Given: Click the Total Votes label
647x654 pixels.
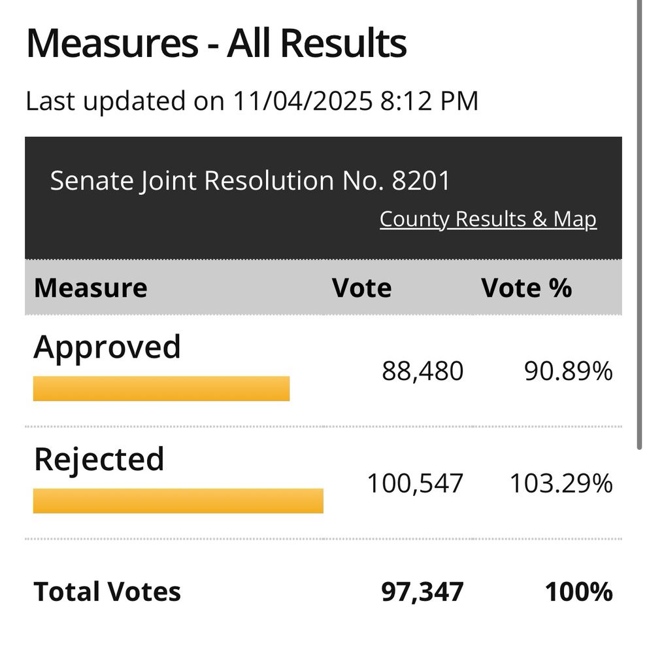Looking at the screenshot, I should point(107,591).
